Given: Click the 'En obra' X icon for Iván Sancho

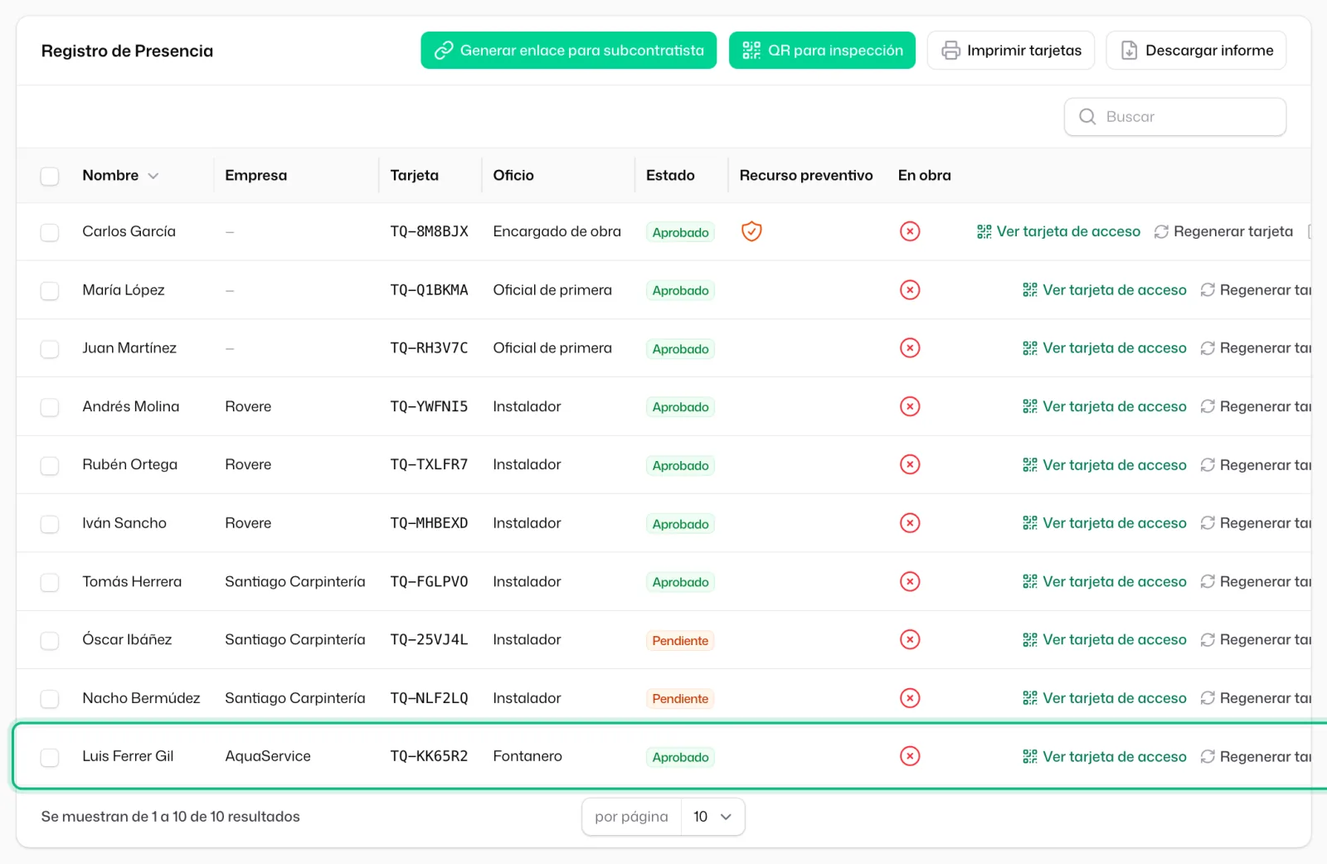Looking at the screenshot, I should click(910, 523).
